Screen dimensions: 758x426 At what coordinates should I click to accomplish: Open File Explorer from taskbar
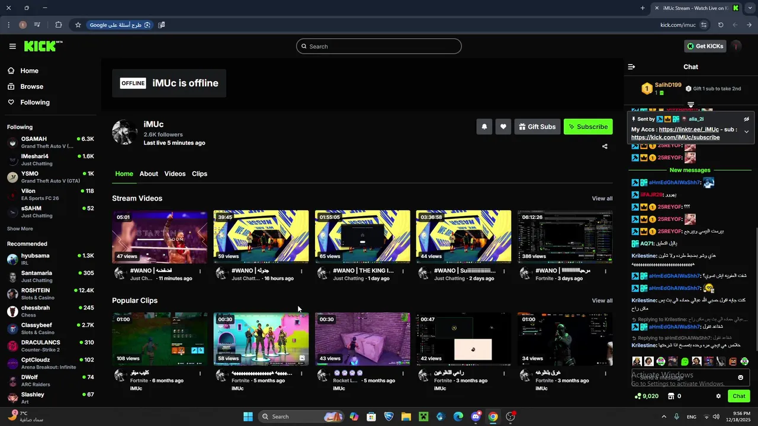(406, 417)
